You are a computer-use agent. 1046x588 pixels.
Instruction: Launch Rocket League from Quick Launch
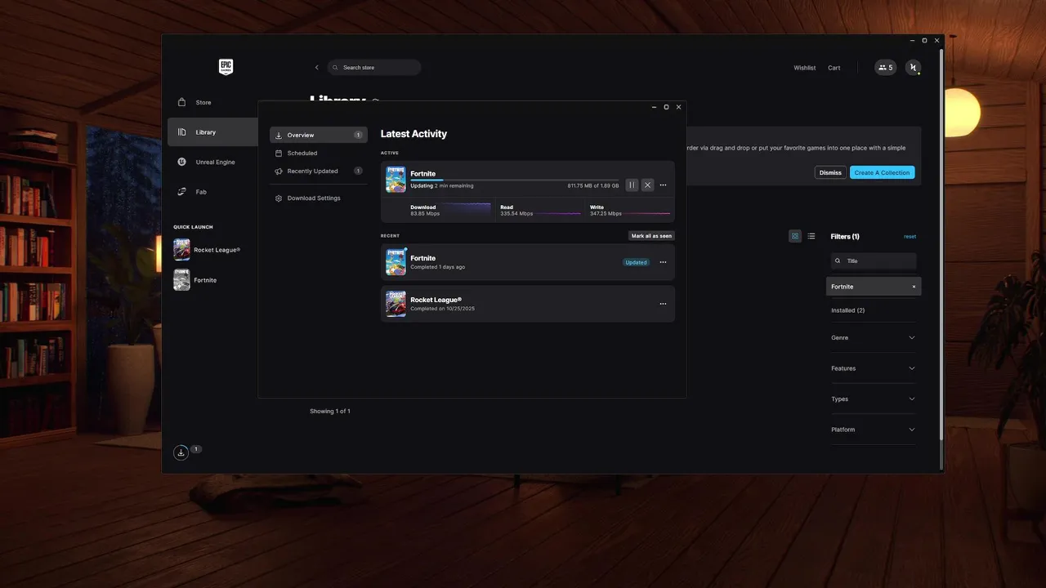[x=208, y=250]
